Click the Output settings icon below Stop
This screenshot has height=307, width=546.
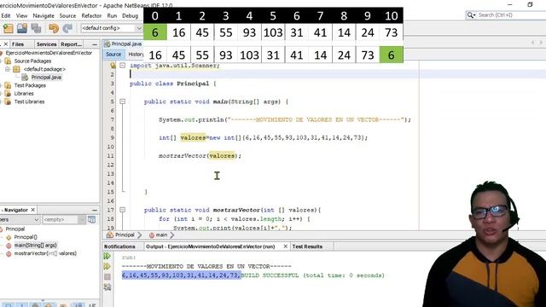click(107, 287)
